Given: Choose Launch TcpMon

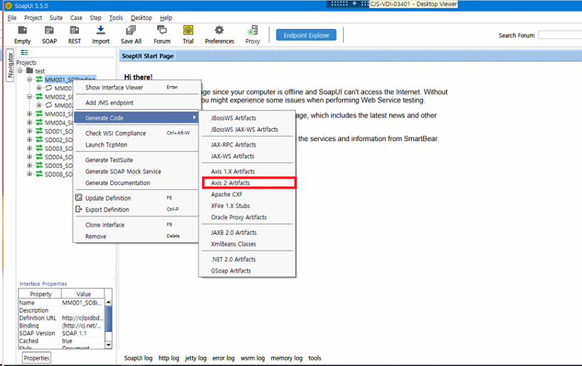Looking at the screenshot, I should click(137, 145).
